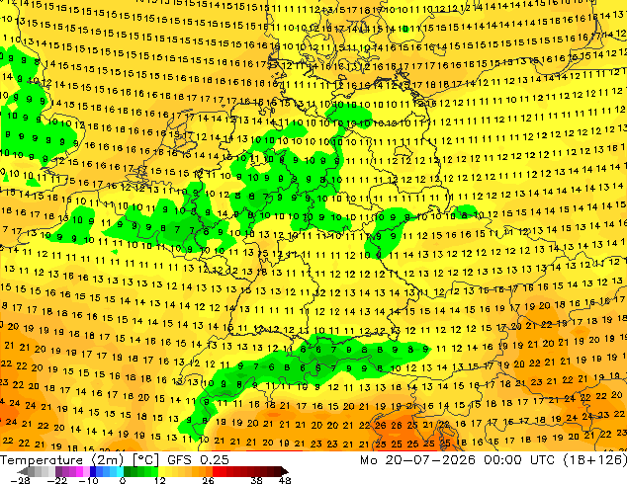Click the dark brown right arrow end of color scale
The height and width of the screenshot is (484, 627).
(284, 471)
